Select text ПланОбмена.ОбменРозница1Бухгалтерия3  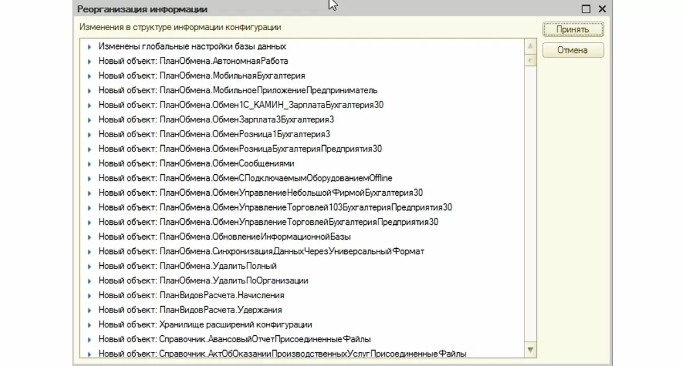(x=245, y=134)
